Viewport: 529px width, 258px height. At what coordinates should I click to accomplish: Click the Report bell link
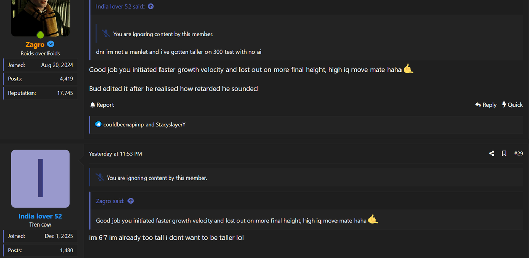[102, 105]
